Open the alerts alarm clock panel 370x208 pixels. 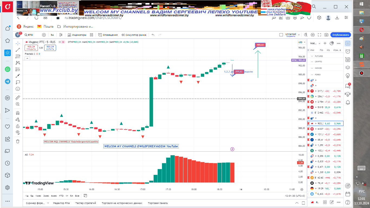click(x=348, y=51)
